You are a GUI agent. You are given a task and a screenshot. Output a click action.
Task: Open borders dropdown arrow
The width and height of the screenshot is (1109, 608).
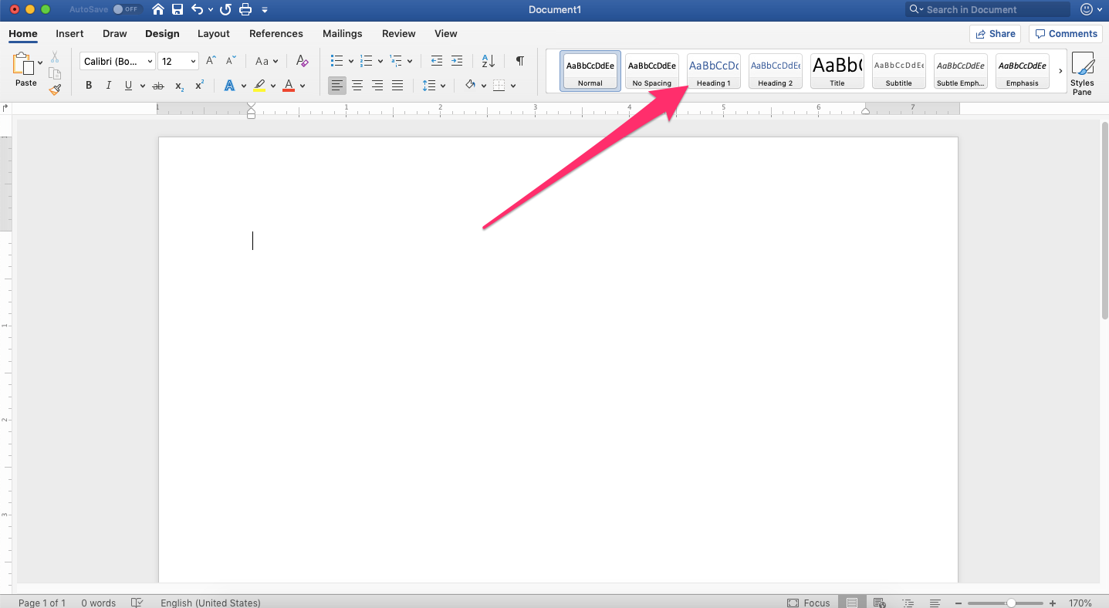tap(513, 86)
